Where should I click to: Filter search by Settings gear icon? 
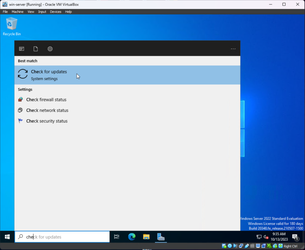click(x=50, y=49)
